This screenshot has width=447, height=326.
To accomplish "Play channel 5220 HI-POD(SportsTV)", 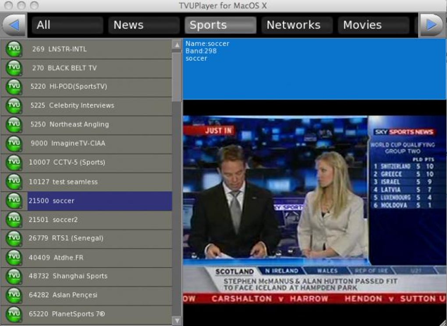I will click(x=86, y=87).
